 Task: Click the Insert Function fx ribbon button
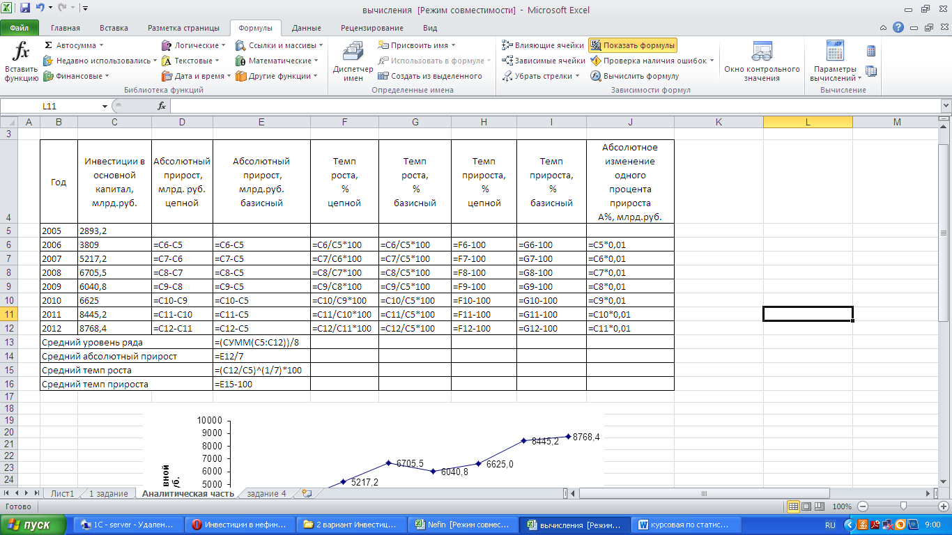[x=21, y=62]
